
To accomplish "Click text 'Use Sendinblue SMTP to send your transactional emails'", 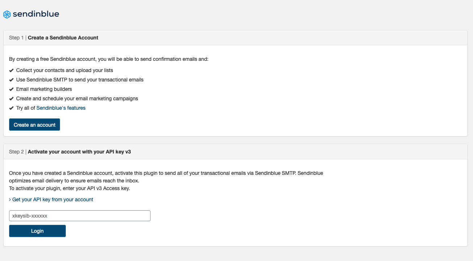I will [80, 80].
